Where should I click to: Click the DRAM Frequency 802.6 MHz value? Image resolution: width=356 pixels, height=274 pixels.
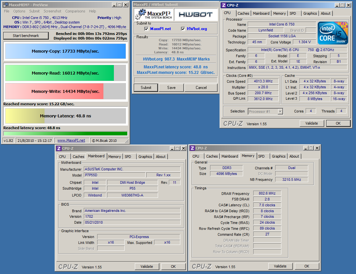pos(267,193)
